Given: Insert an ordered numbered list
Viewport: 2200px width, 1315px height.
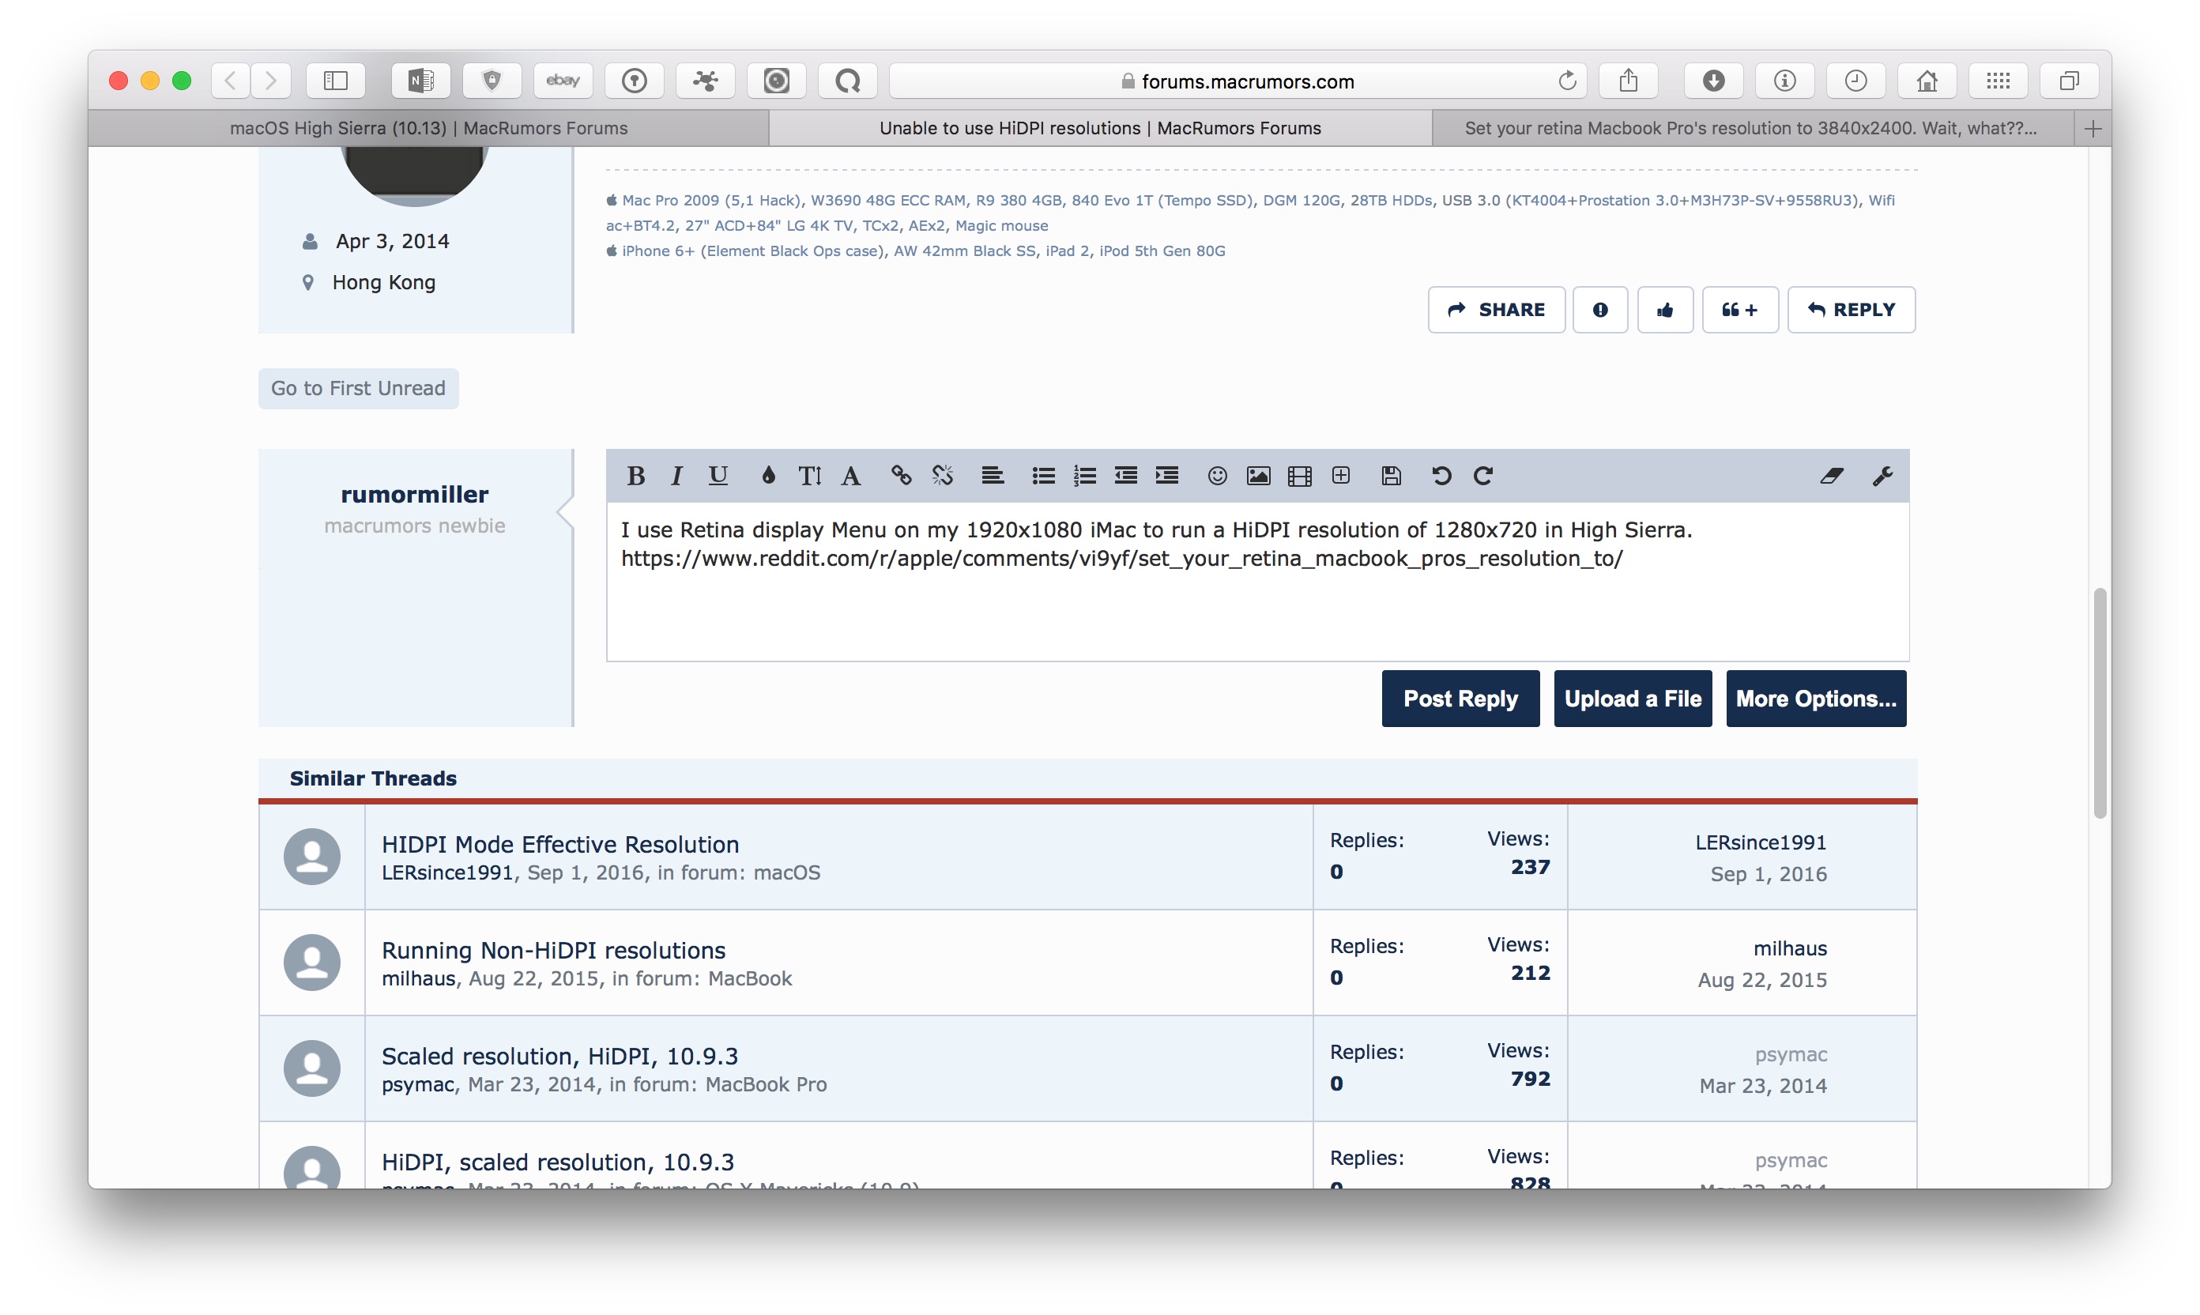Looking at the screenshot, I should click(x=1084, y=476).
